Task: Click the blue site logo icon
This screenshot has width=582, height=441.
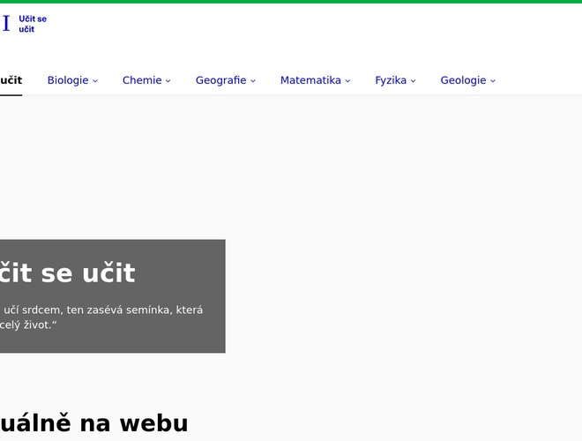Action: coord(6,24)
